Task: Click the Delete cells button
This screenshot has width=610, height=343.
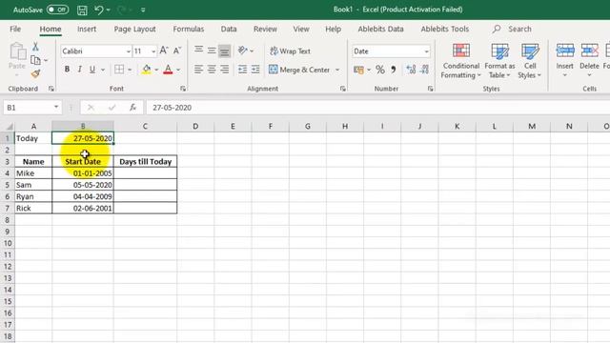Action: click(x=589, y=59)
